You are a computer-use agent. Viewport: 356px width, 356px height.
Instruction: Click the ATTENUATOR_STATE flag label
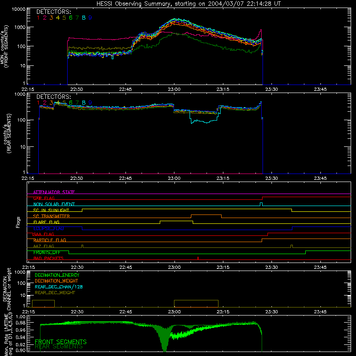pyautogui.click(x=54, y=192)
